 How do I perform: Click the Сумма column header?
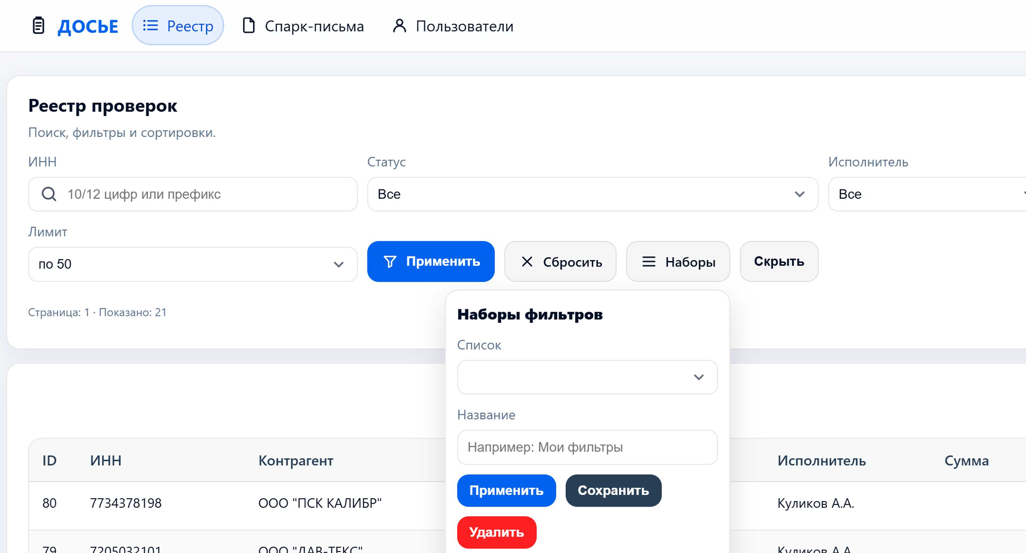[967, 461]
